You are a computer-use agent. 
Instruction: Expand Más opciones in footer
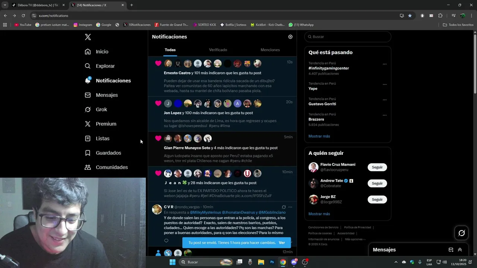tap(355, 239)
